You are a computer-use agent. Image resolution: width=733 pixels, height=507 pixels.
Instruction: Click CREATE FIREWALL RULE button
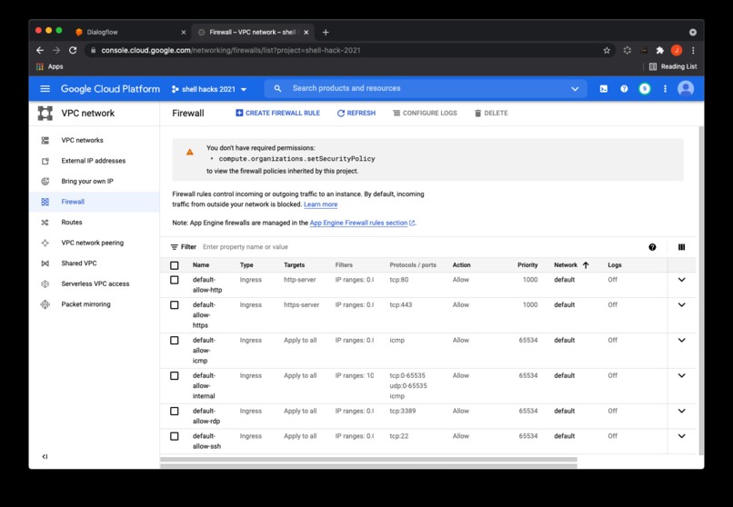277,113
